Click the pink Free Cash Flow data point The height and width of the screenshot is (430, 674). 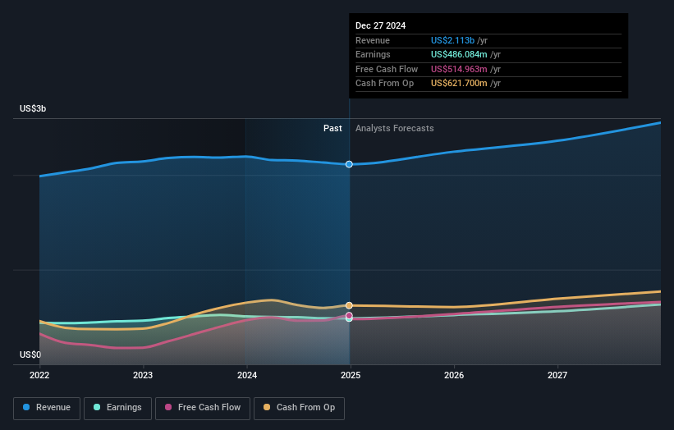click(x=349, y=315)
